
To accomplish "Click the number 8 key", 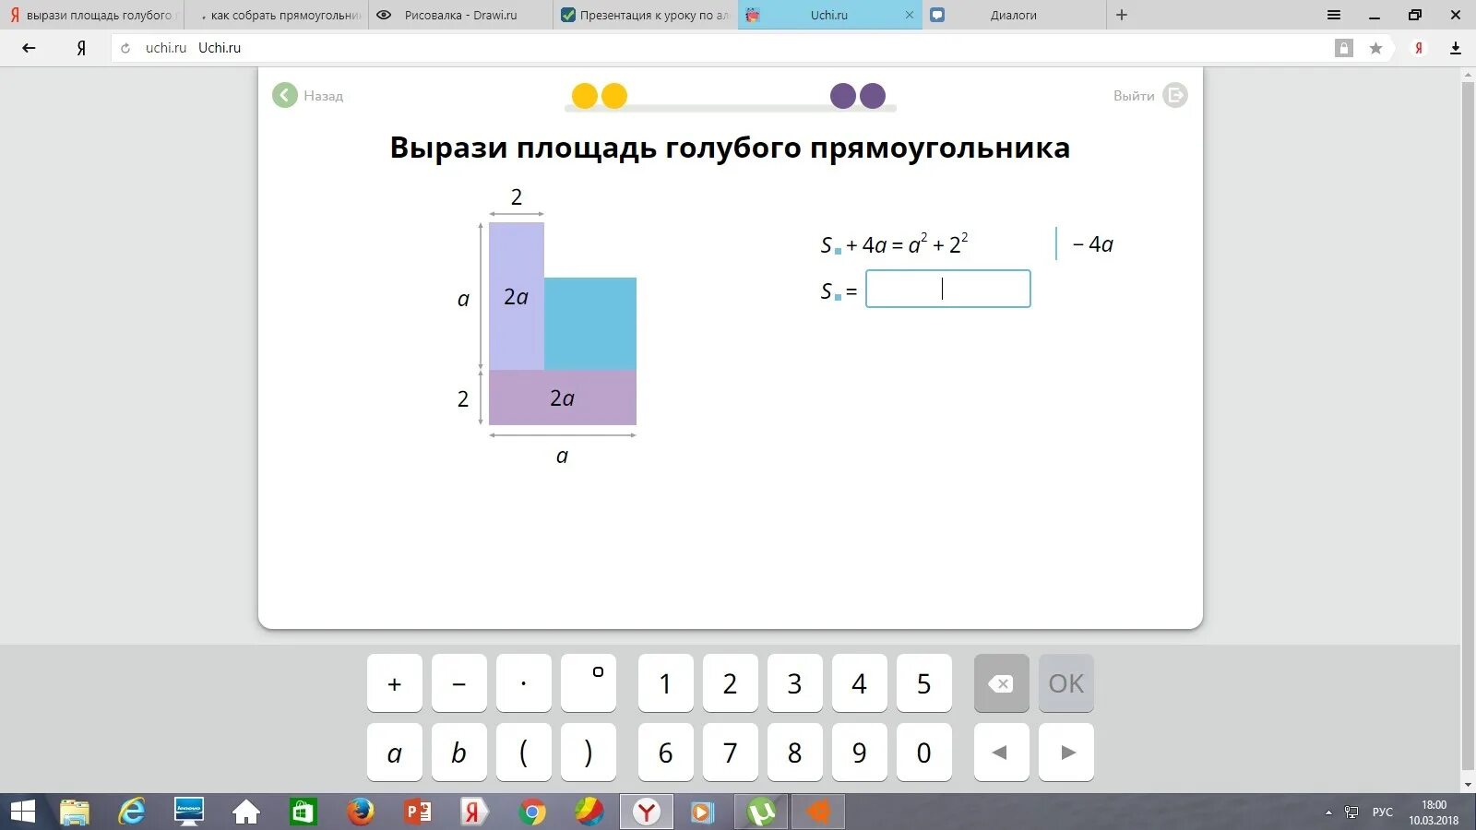I will (795, 753).
